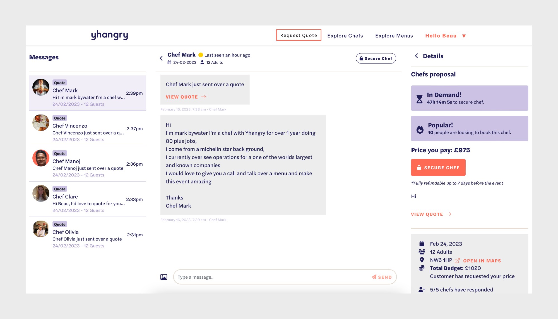Image resolution: width=558 pixels, height=319 pixels.
Task: Click the Quote tag on Chef Olivia
Action: click(60, 224)
